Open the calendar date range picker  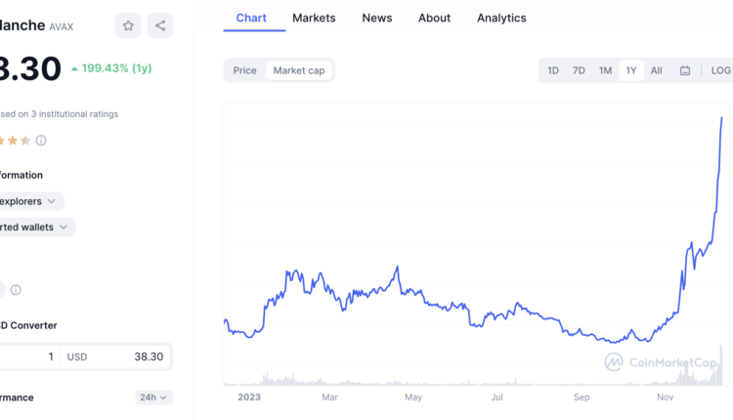pyautogui.click(x=685, y=70)
